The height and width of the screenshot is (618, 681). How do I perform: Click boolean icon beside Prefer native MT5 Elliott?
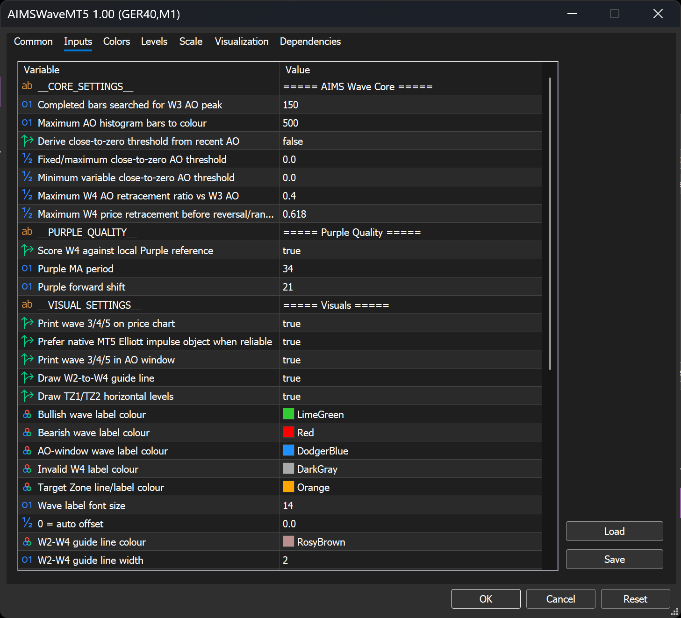27,341
